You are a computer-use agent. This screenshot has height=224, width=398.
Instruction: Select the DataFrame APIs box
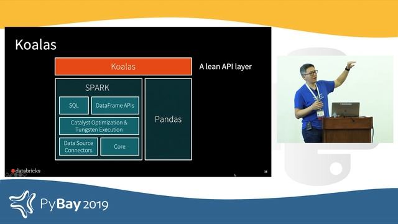115,105
